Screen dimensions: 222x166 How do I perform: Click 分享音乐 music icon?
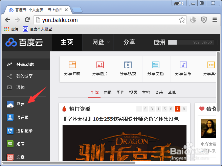pyautogui.click(x=183, y=65)
